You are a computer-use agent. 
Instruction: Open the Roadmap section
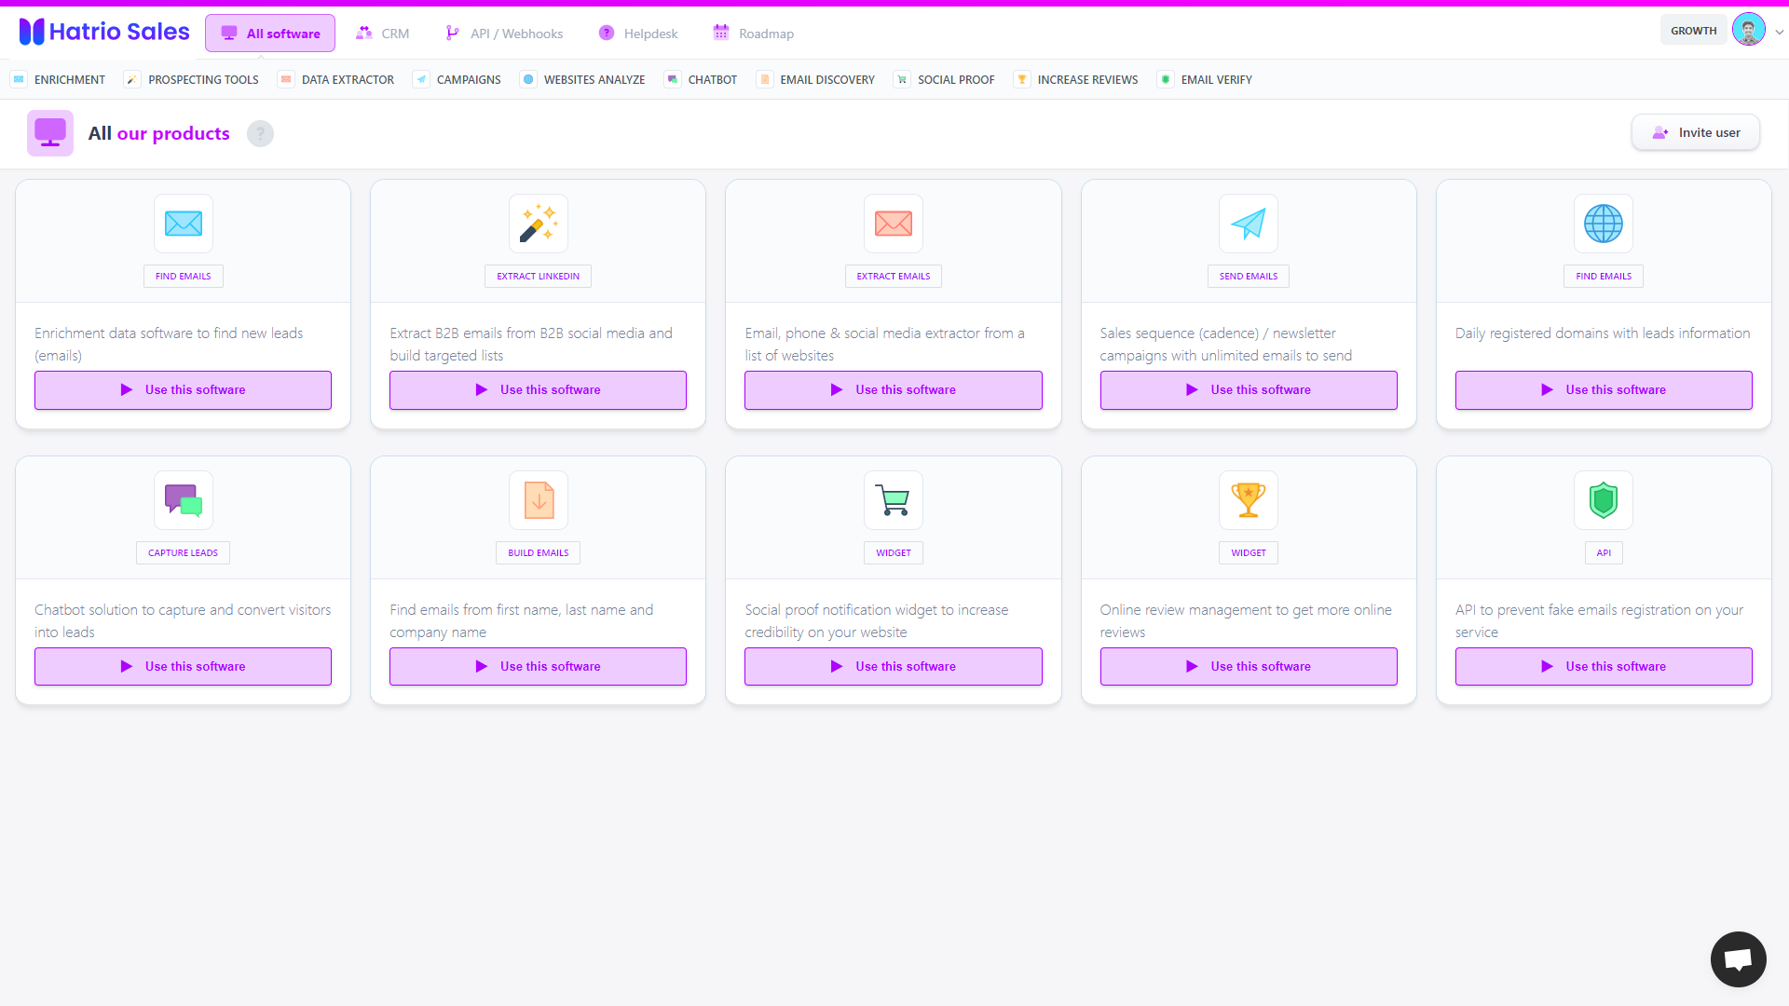753,33
